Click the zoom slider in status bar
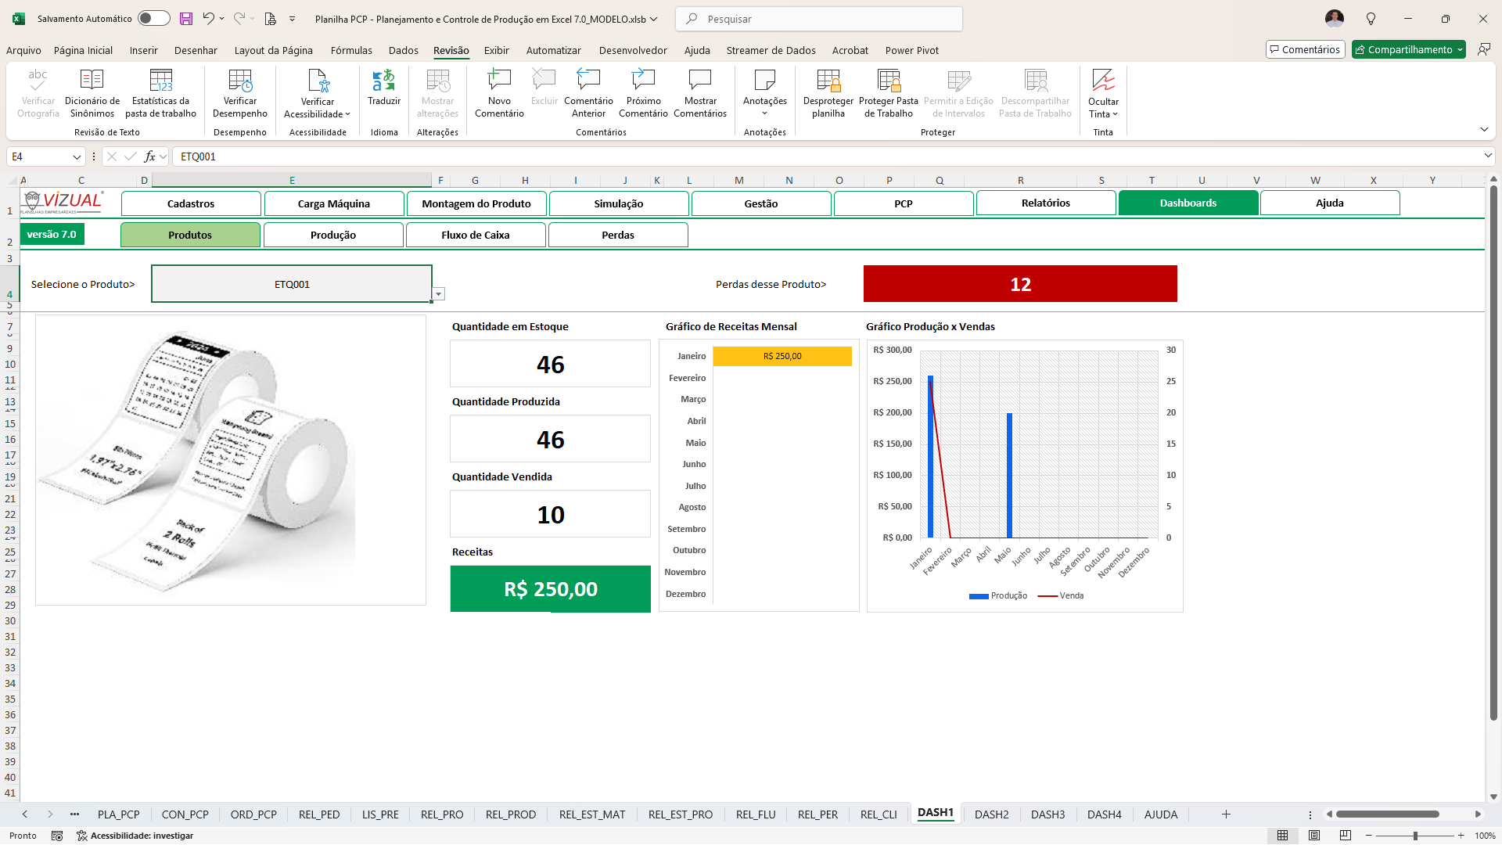 click(x=1415, y=836)
